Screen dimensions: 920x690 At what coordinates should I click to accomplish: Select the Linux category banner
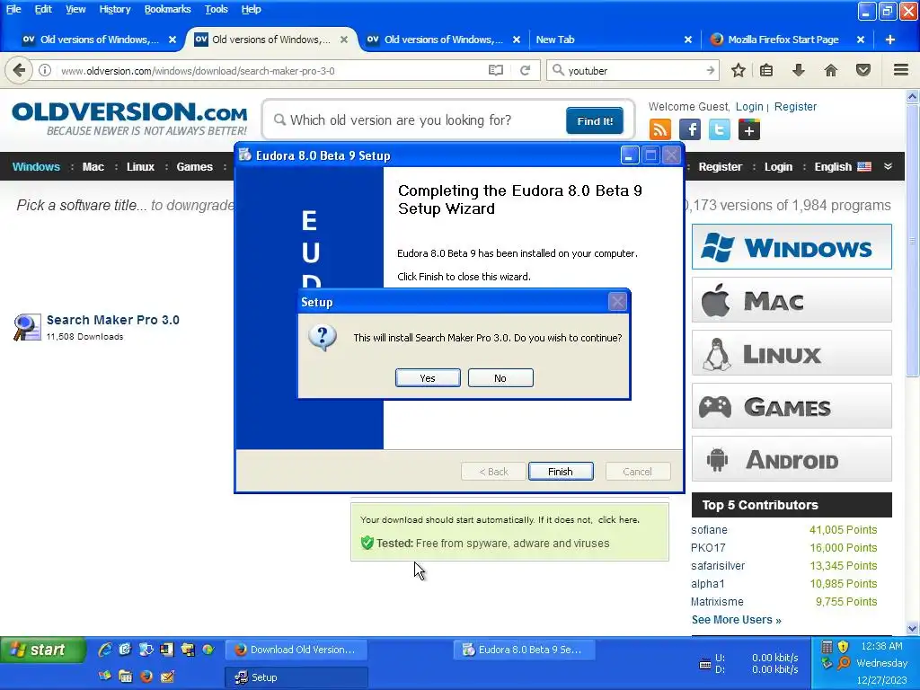click(792, 352)
